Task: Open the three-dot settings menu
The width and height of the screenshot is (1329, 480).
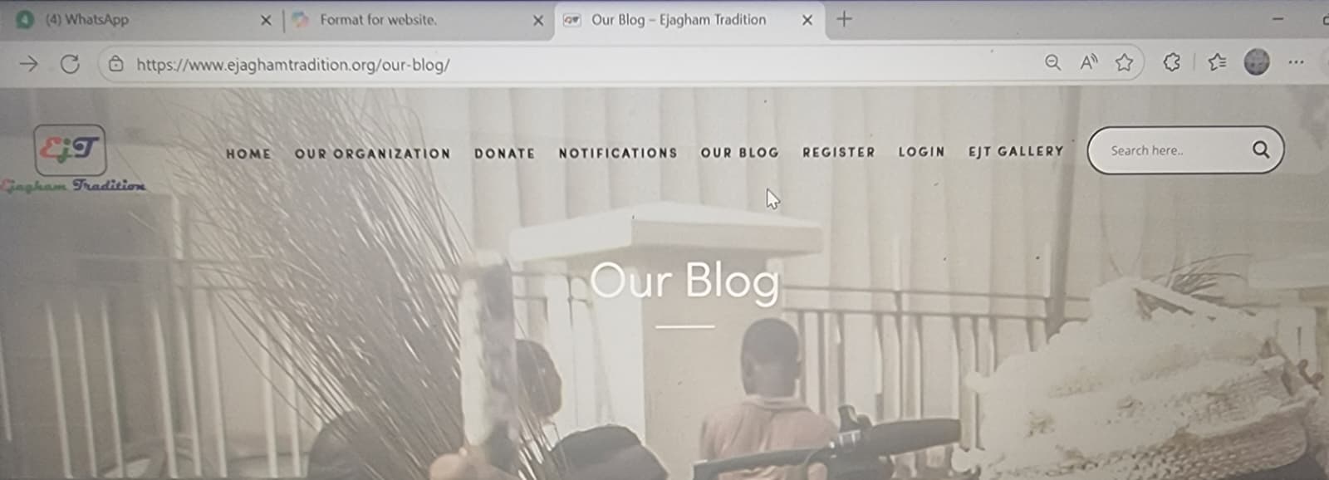Action: [x=1296, y=62]
